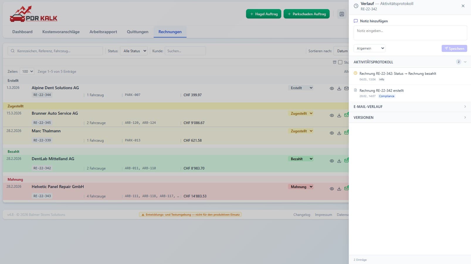Click into the Notiz eingeben text field

(410, 33)
